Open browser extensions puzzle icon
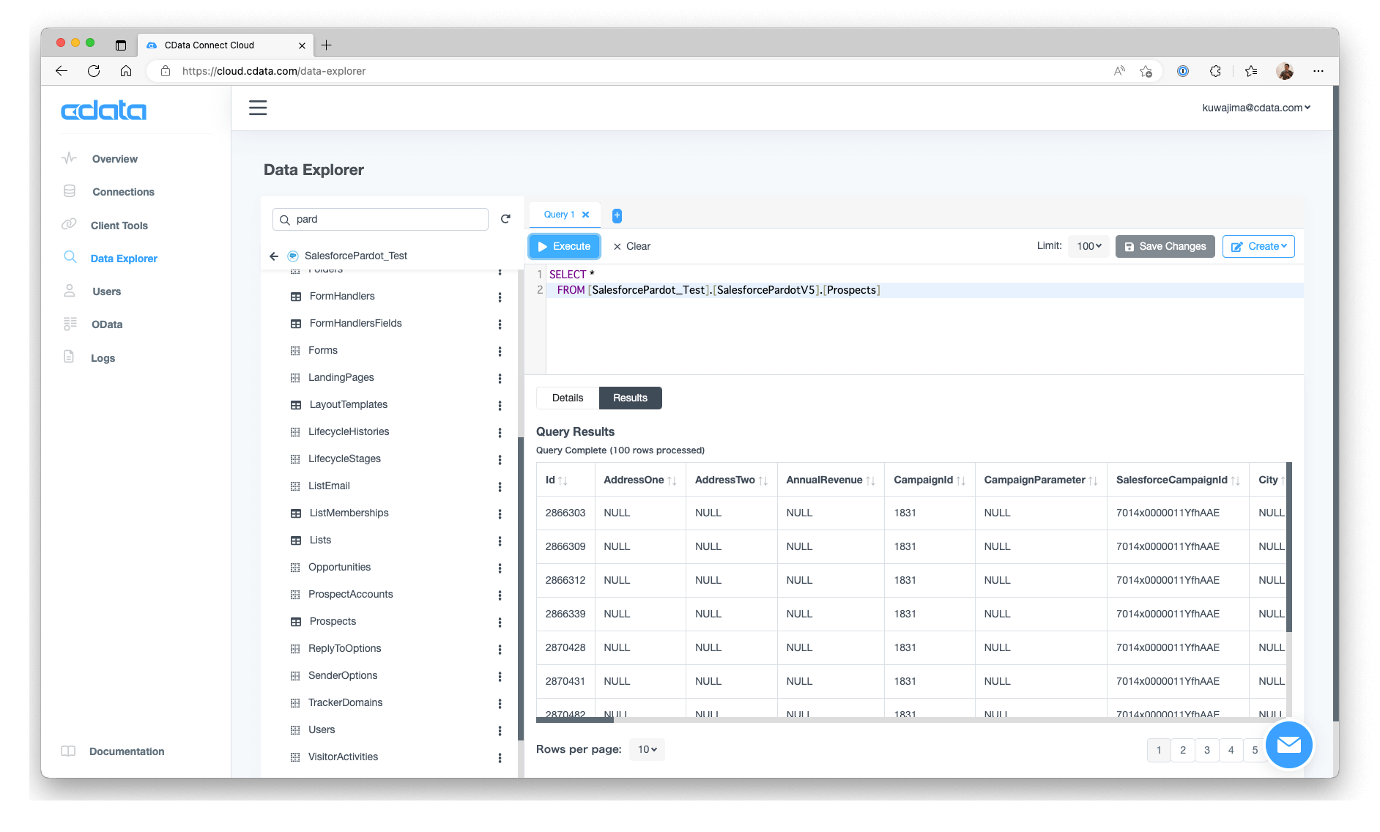This screenshot has height=832, width=1380. click(x=1215, y=71)
